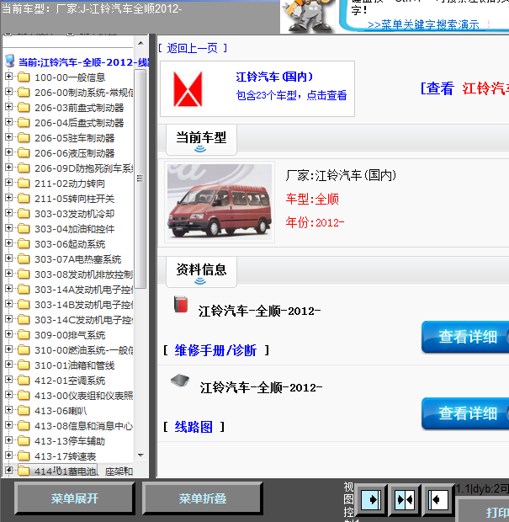
Task: Open the 维修手册/诊断 link
Action: 215,350
